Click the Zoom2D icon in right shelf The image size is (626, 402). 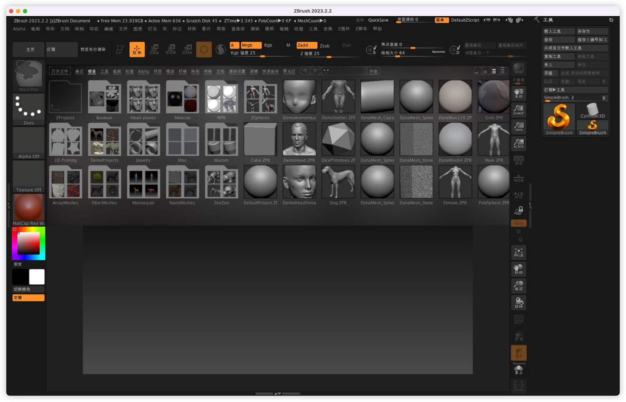[x=518, y=110]
